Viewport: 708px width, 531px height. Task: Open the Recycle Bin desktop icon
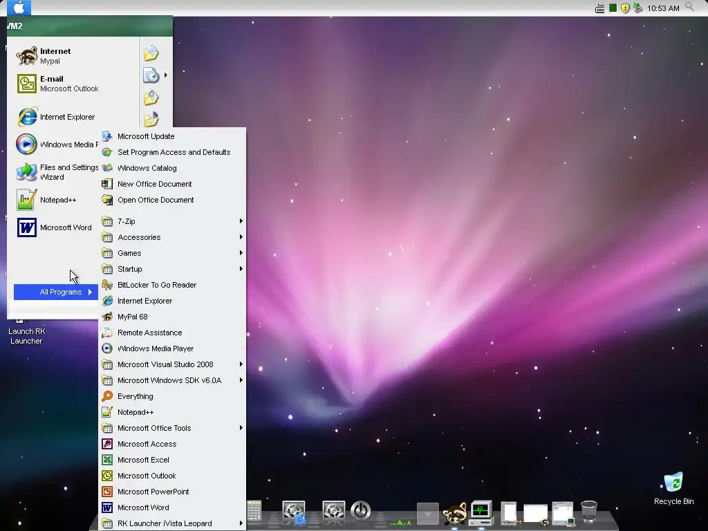click(x=673, y=487)
